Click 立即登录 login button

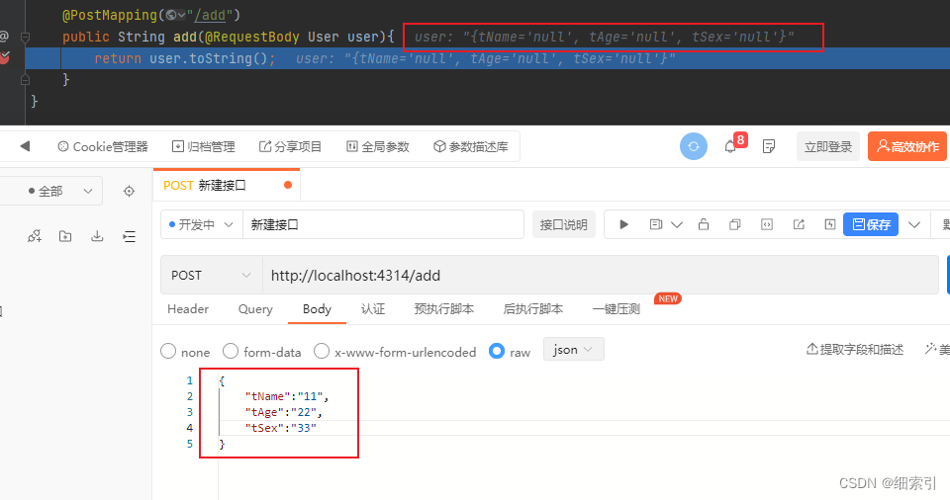[x=827, y=146]
